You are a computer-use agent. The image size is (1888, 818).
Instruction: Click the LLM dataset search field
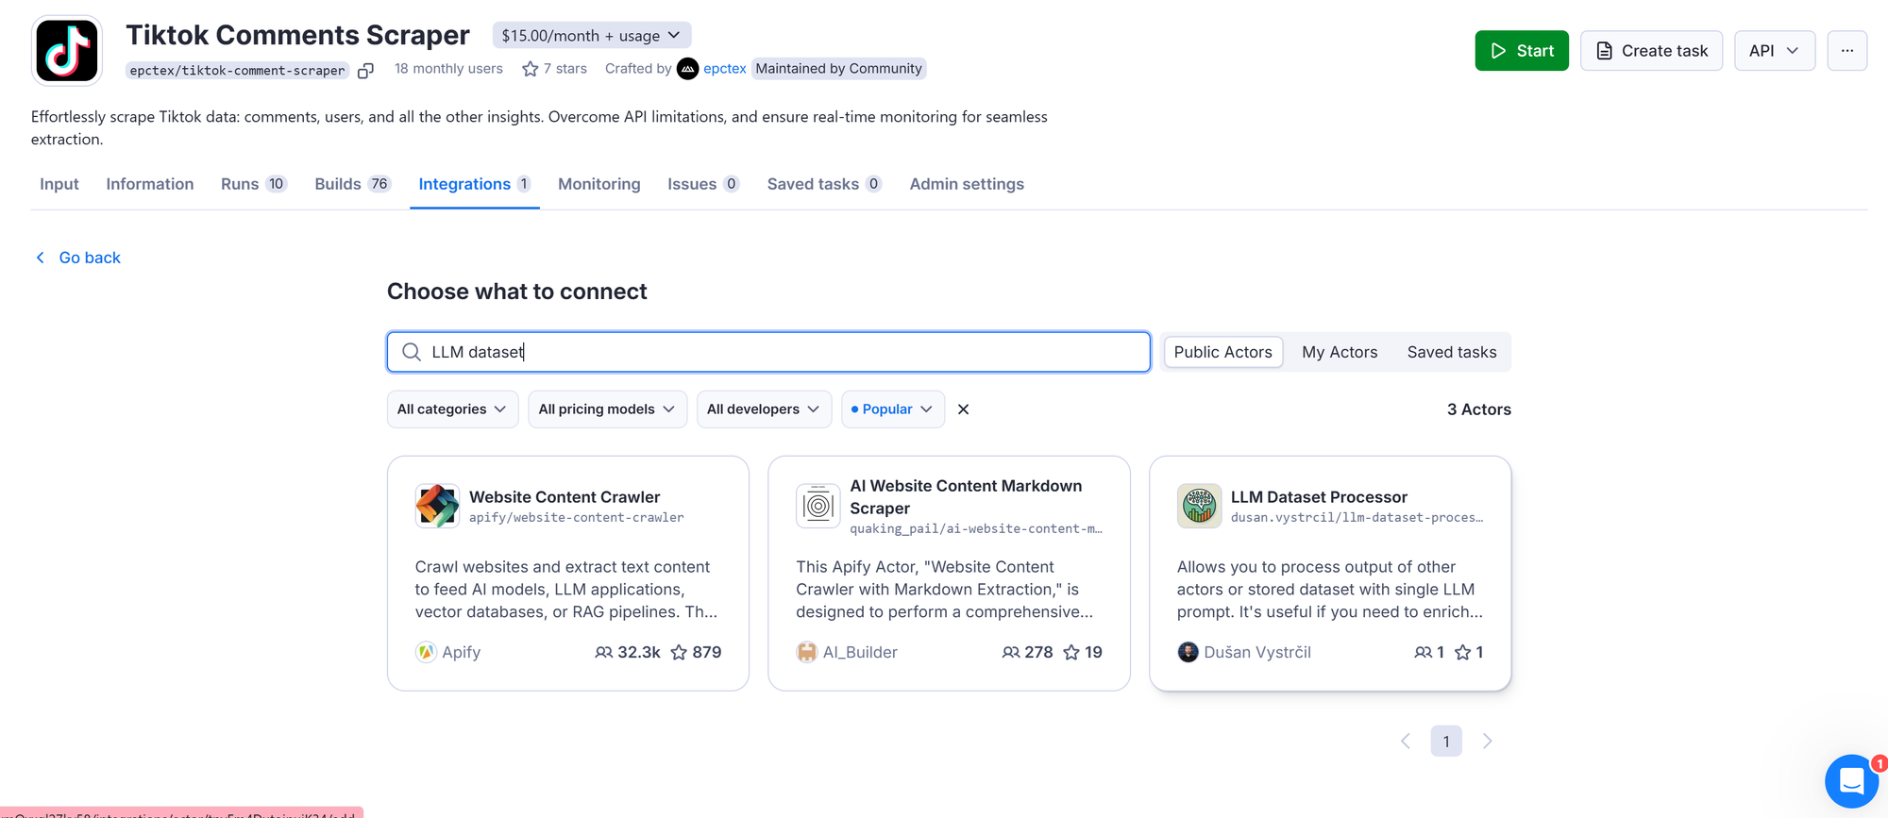768,352
